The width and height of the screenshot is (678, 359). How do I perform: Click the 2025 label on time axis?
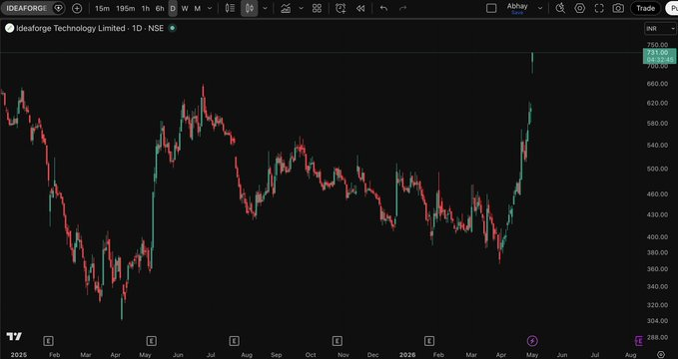tap(19, 355)
